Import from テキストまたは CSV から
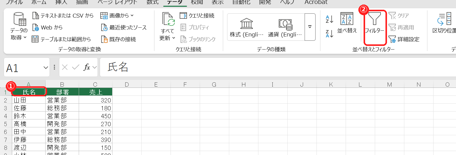 coord(63,15)
